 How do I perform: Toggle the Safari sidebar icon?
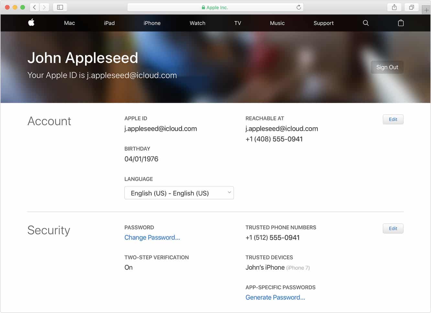tap(60, 7)
